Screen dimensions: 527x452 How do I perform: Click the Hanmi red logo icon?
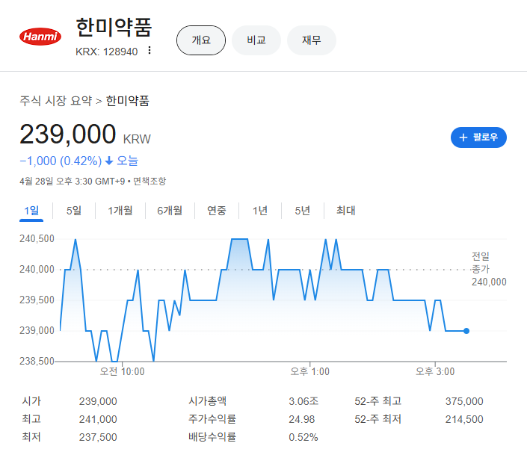(x=40, y=37)
